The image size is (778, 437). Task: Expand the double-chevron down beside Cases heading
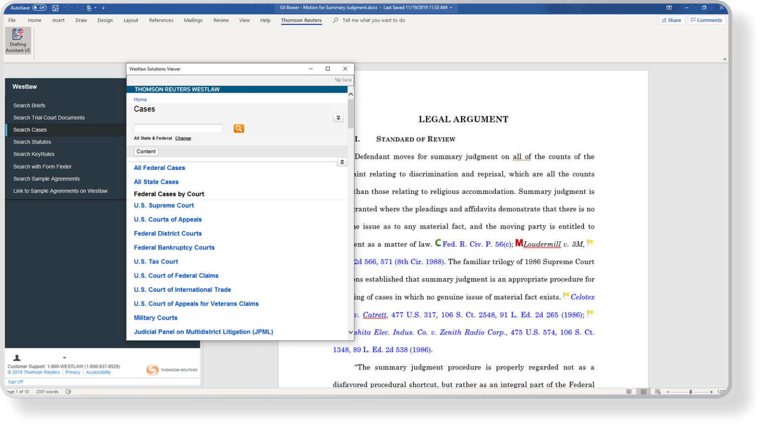click(x=338, y=118)
